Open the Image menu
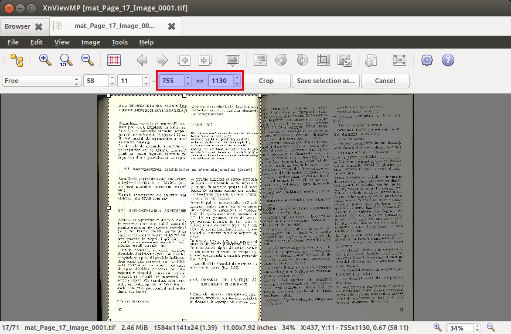511x334 pixels. [91, 42]
